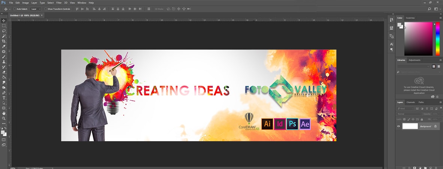Screen dimensions: 443x169
Task: Select the Rectangular Marquee tool
Action: click(4, 26)
